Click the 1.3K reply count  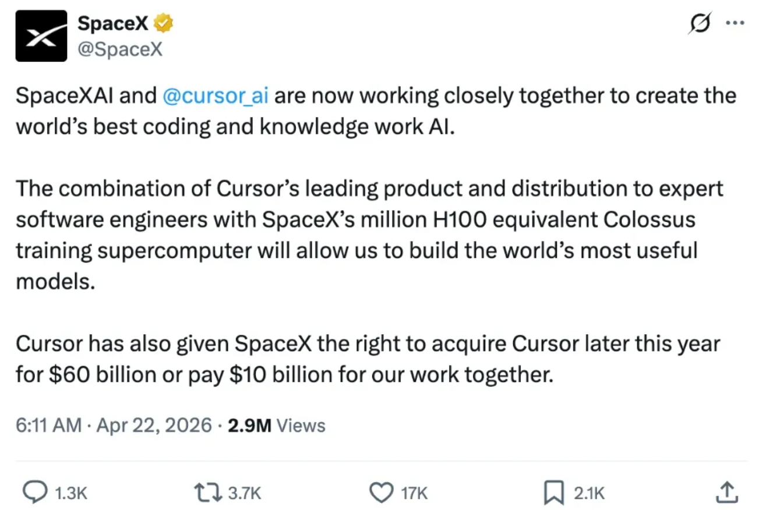pyautogui.click(x=70, y=494)
